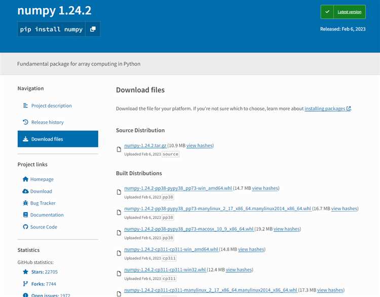Click the Documentation book icon

tap(25, 215)
